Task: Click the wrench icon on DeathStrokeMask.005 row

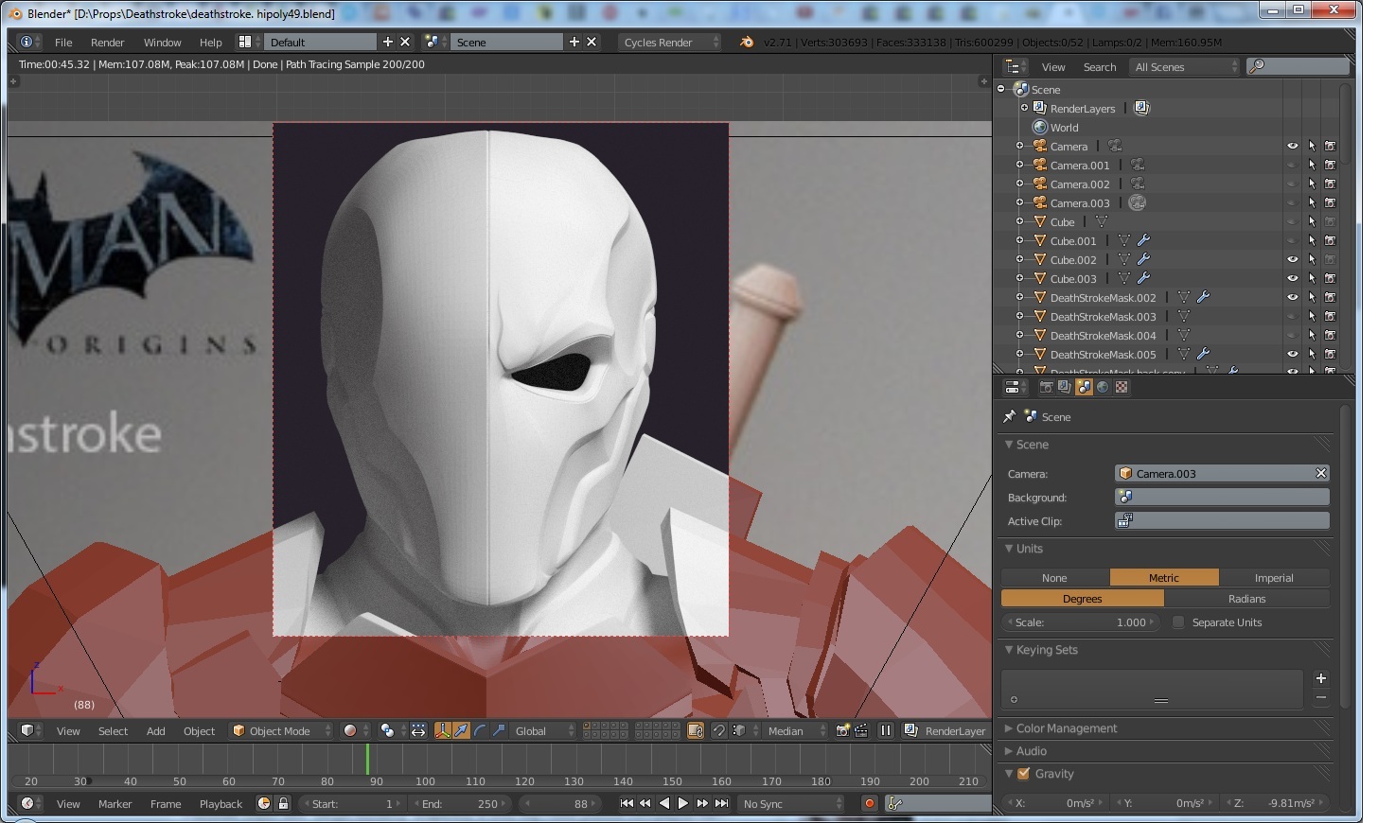Action: [x=1203, y=354]
